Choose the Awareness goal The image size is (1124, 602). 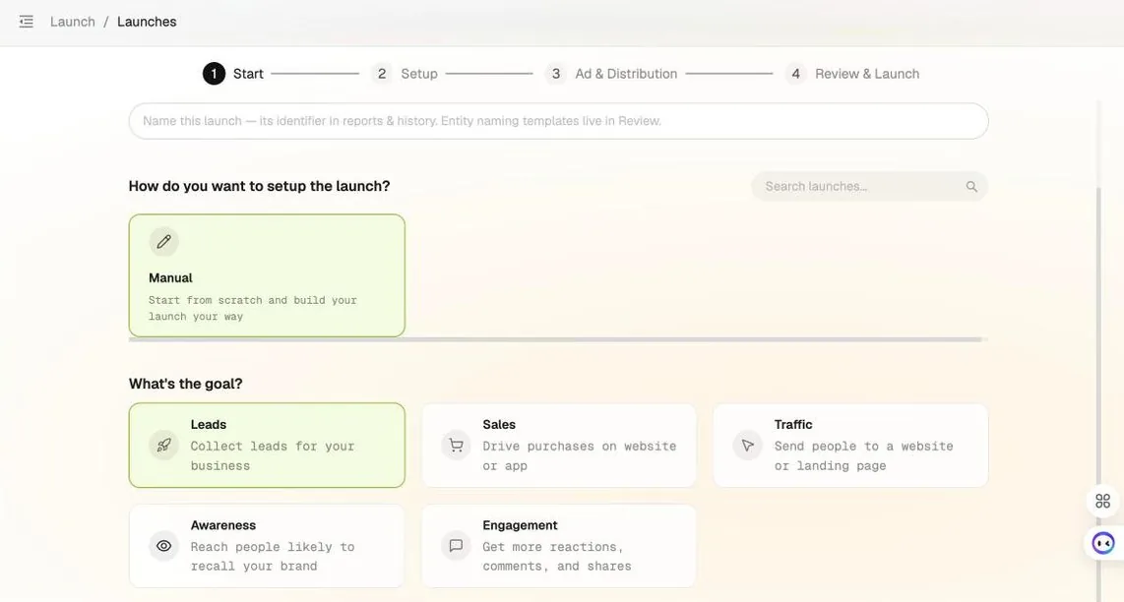pyautogui.click(x=267, y=546)
